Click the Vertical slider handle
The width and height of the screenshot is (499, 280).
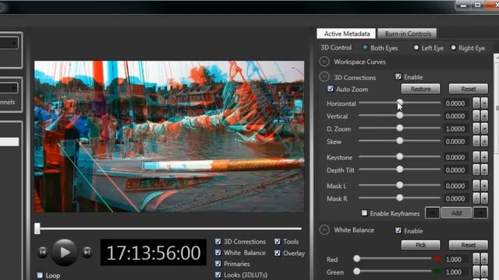pos(400,116)
